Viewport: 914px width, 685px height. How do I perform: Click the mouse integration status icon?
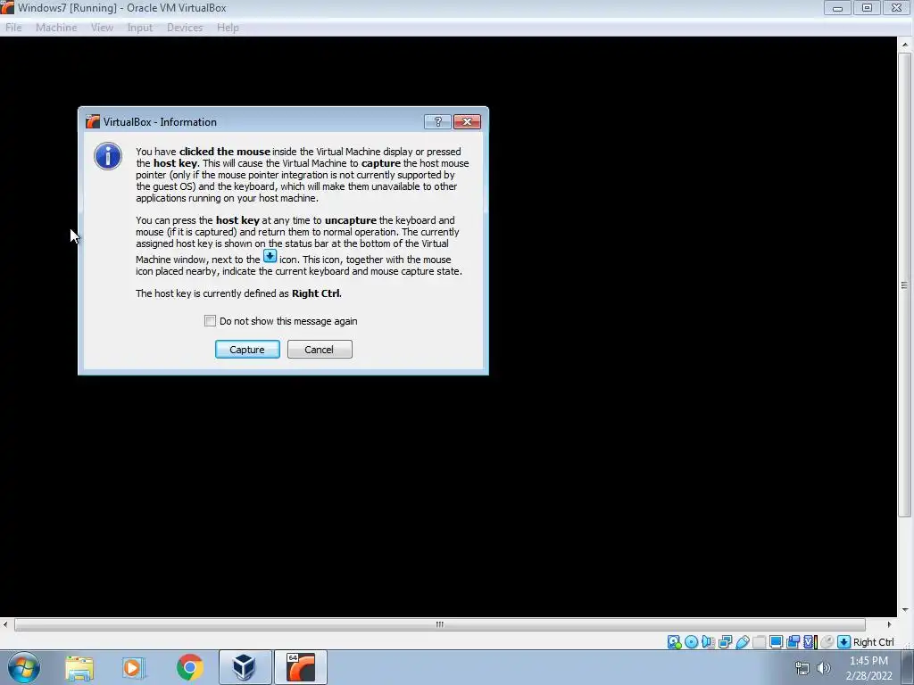(x=827, y=642)
